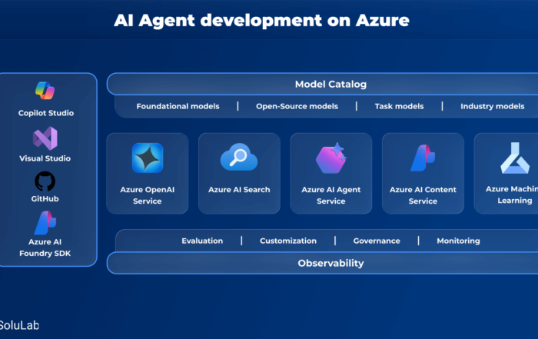Select the Azure OpenAI Service icon
The height and width of the screenshot is (339, 538).
pos(147,158)
